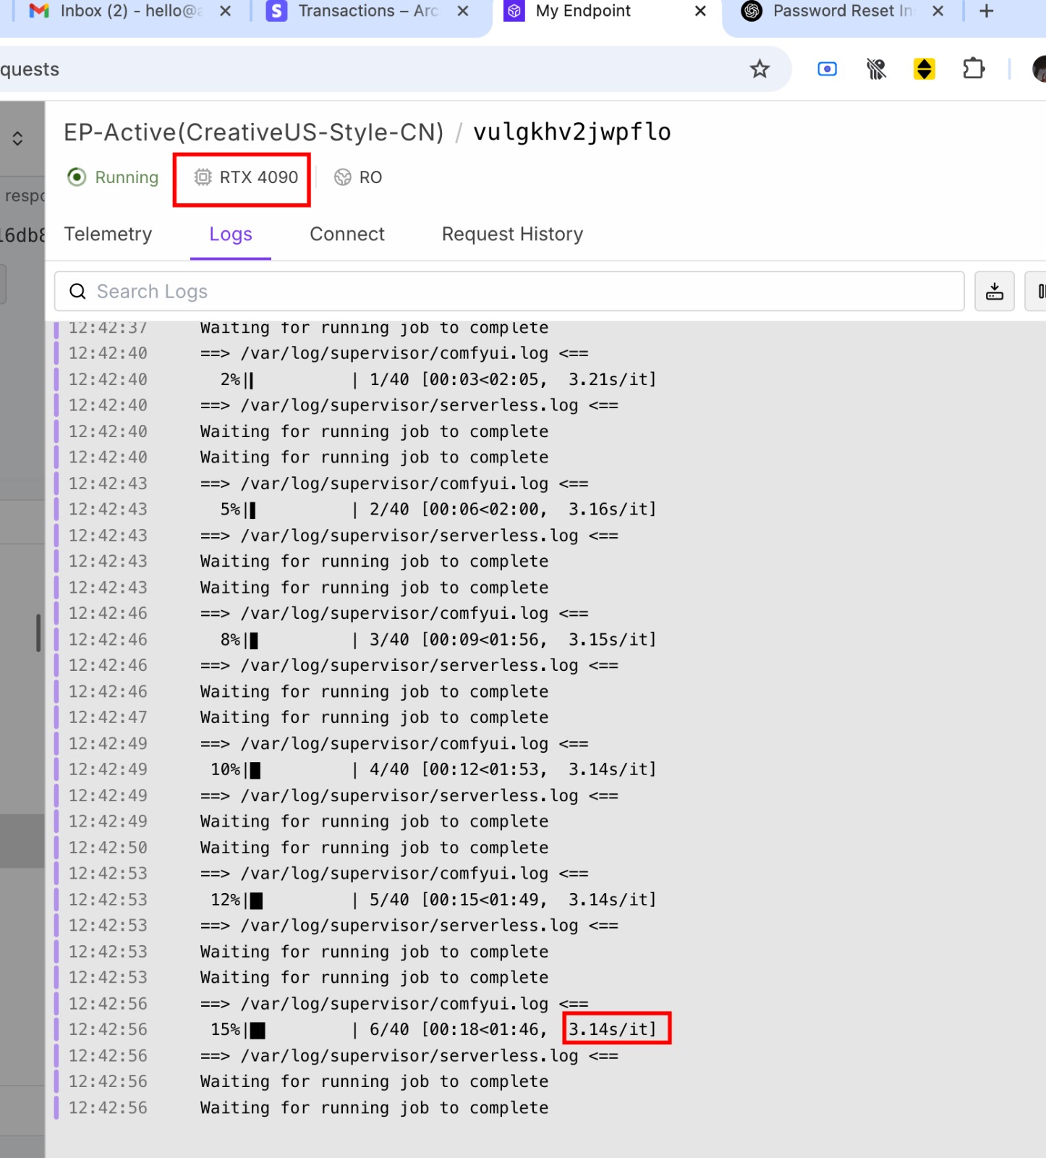
Task: Click the RO region label
Action: 358,177
